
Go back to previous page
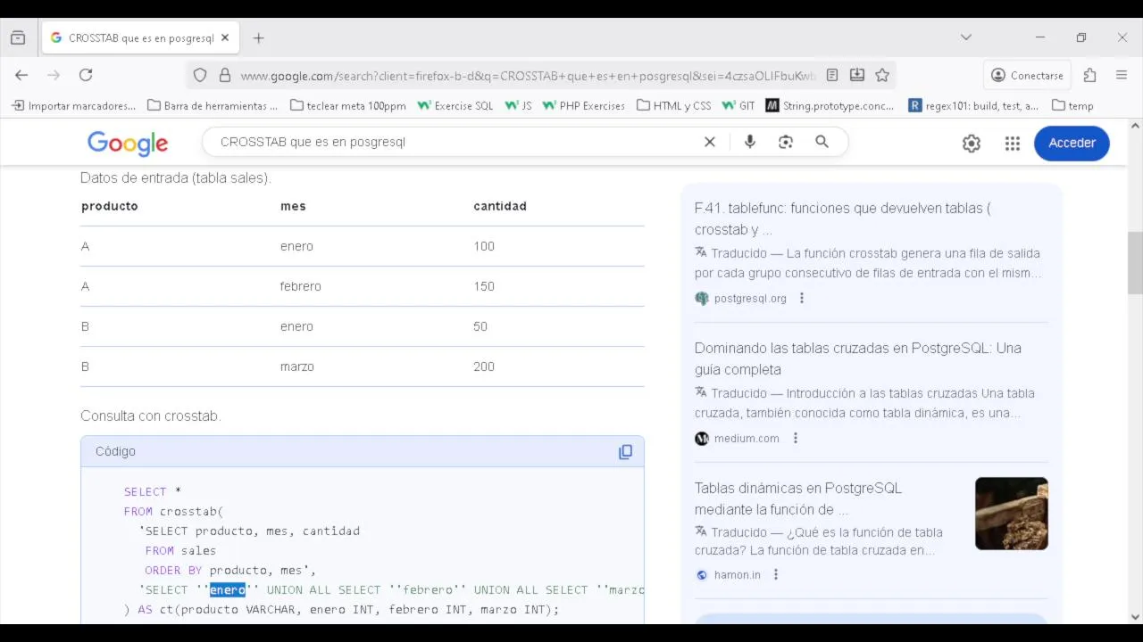[21, 75]
